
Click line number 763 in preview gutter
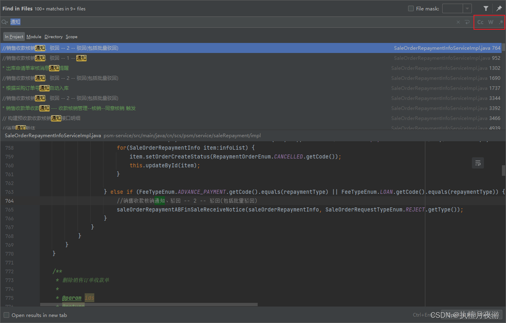tap(9, 192)
